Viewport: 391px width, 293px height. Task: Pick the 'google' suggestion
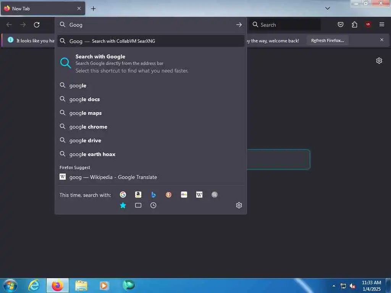click(150, 85)
